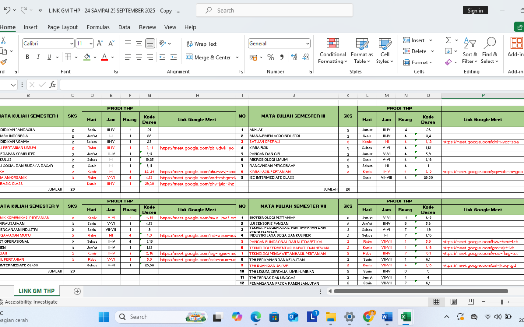This screenshot has height=327, width=524.
Task: Open the Formulas ribbon tab
Action: pos(98,27)
